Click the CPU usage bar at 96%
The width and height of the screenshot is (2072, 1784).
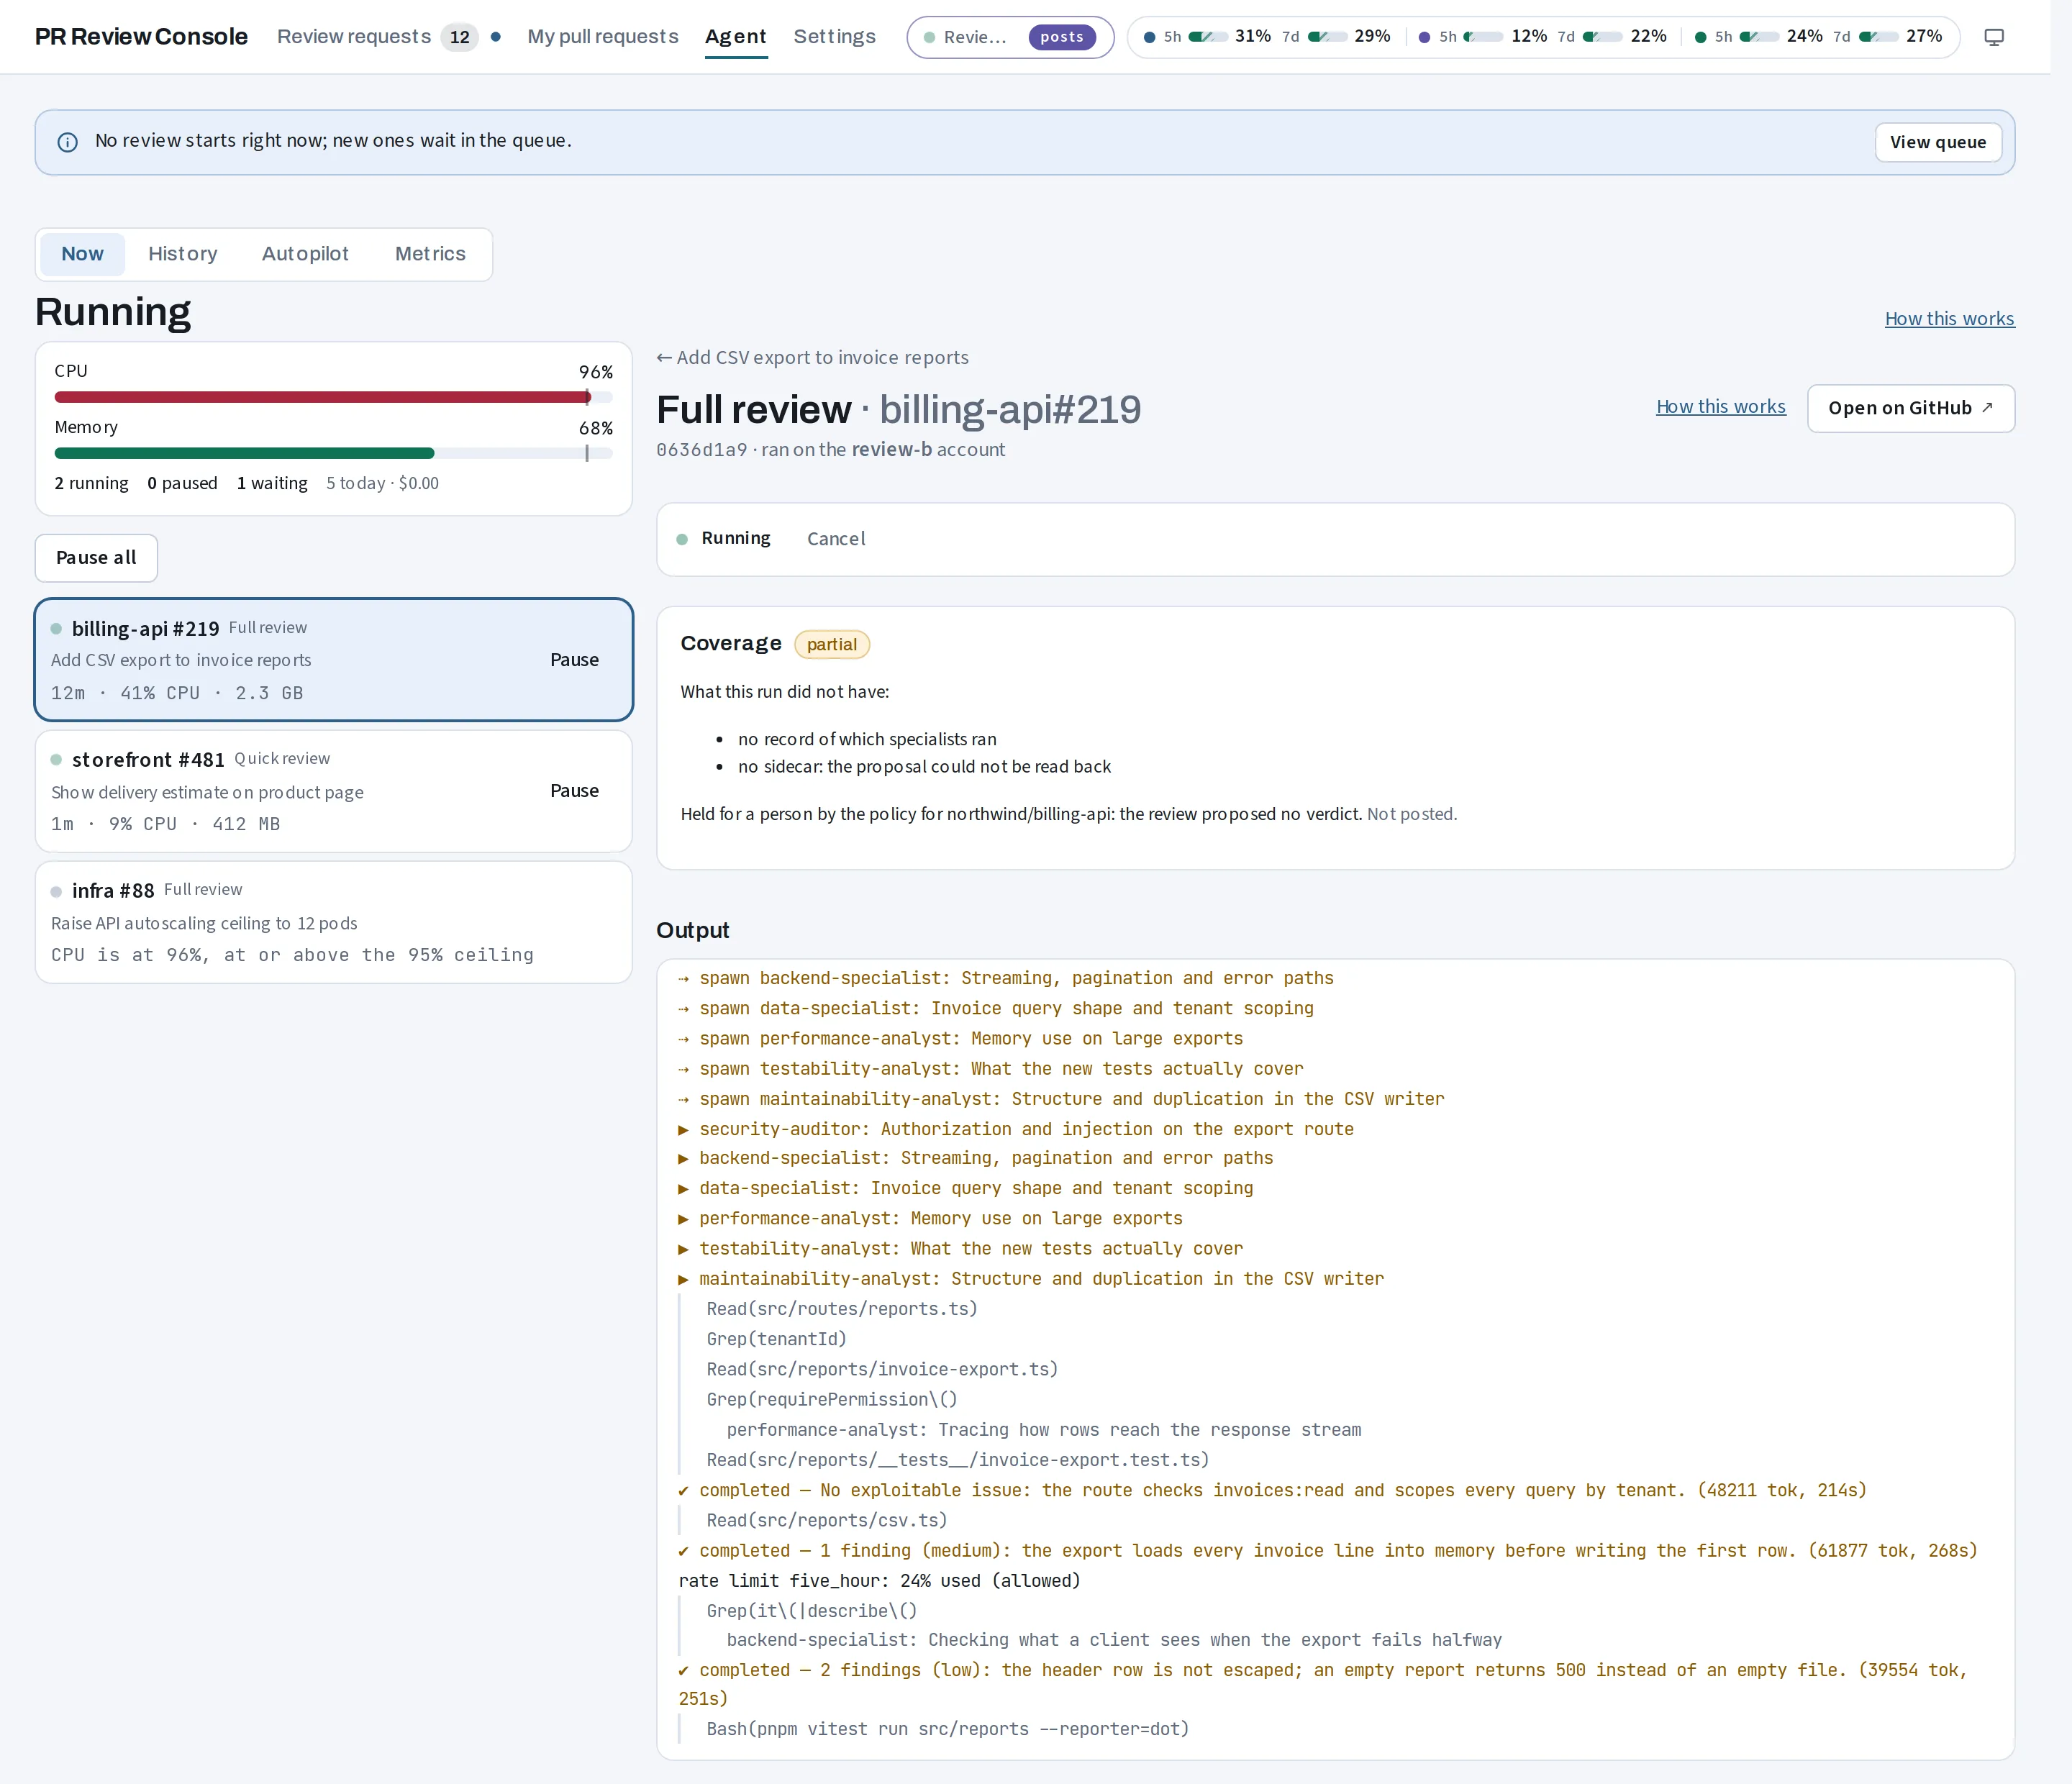(333, 397)
